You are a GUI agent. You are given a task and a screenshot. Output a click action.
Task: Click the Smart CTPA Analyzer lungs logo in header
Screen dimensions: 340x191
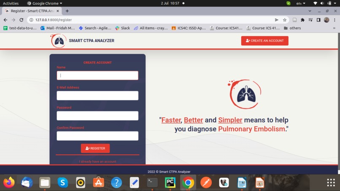(x=58, y=40)
